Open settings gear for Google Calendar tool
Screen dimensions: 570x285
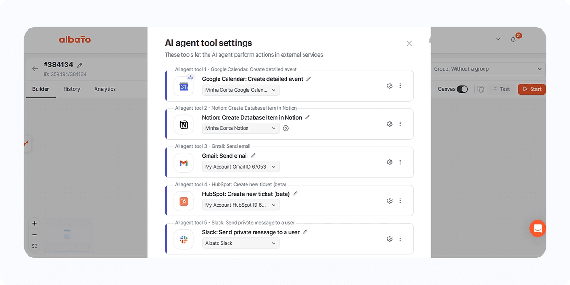pyautogui.click(x=389, y=86)
